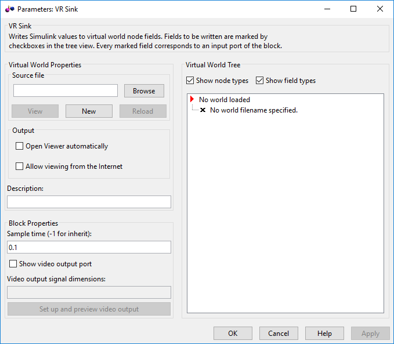Screen dimensions: 394x344
Task: Select No world filename specified tree entry
Action: (x=254, y=110)
